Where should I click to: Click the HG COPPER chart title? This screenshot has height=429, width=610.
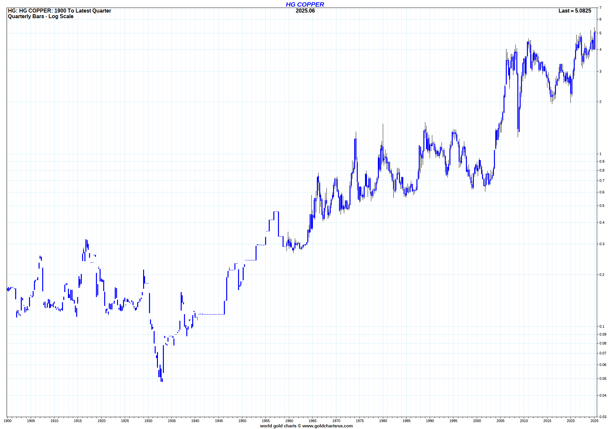[305, 4]
